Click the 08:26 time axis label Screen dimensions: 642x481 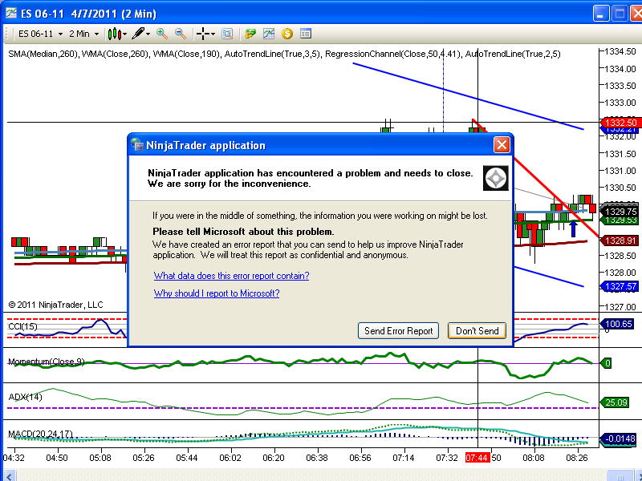577,457
